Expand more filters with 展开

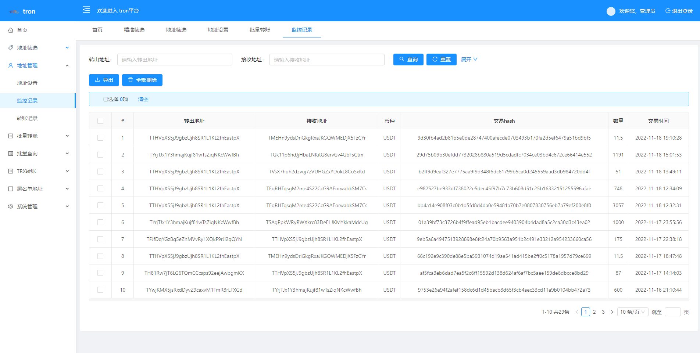pos(469,60)
